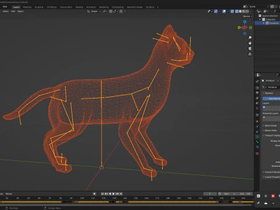The height and width of the screenshot is (210, 280).
Task: Switch perspective/orthographic view with grid icon
Action: 250,54
